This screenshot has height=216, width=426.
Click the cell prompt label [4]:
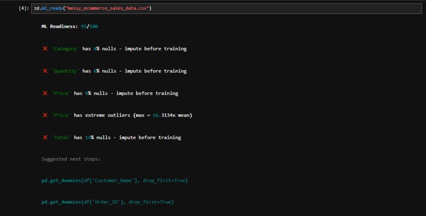pyautogui.click(x=24, y=8)
